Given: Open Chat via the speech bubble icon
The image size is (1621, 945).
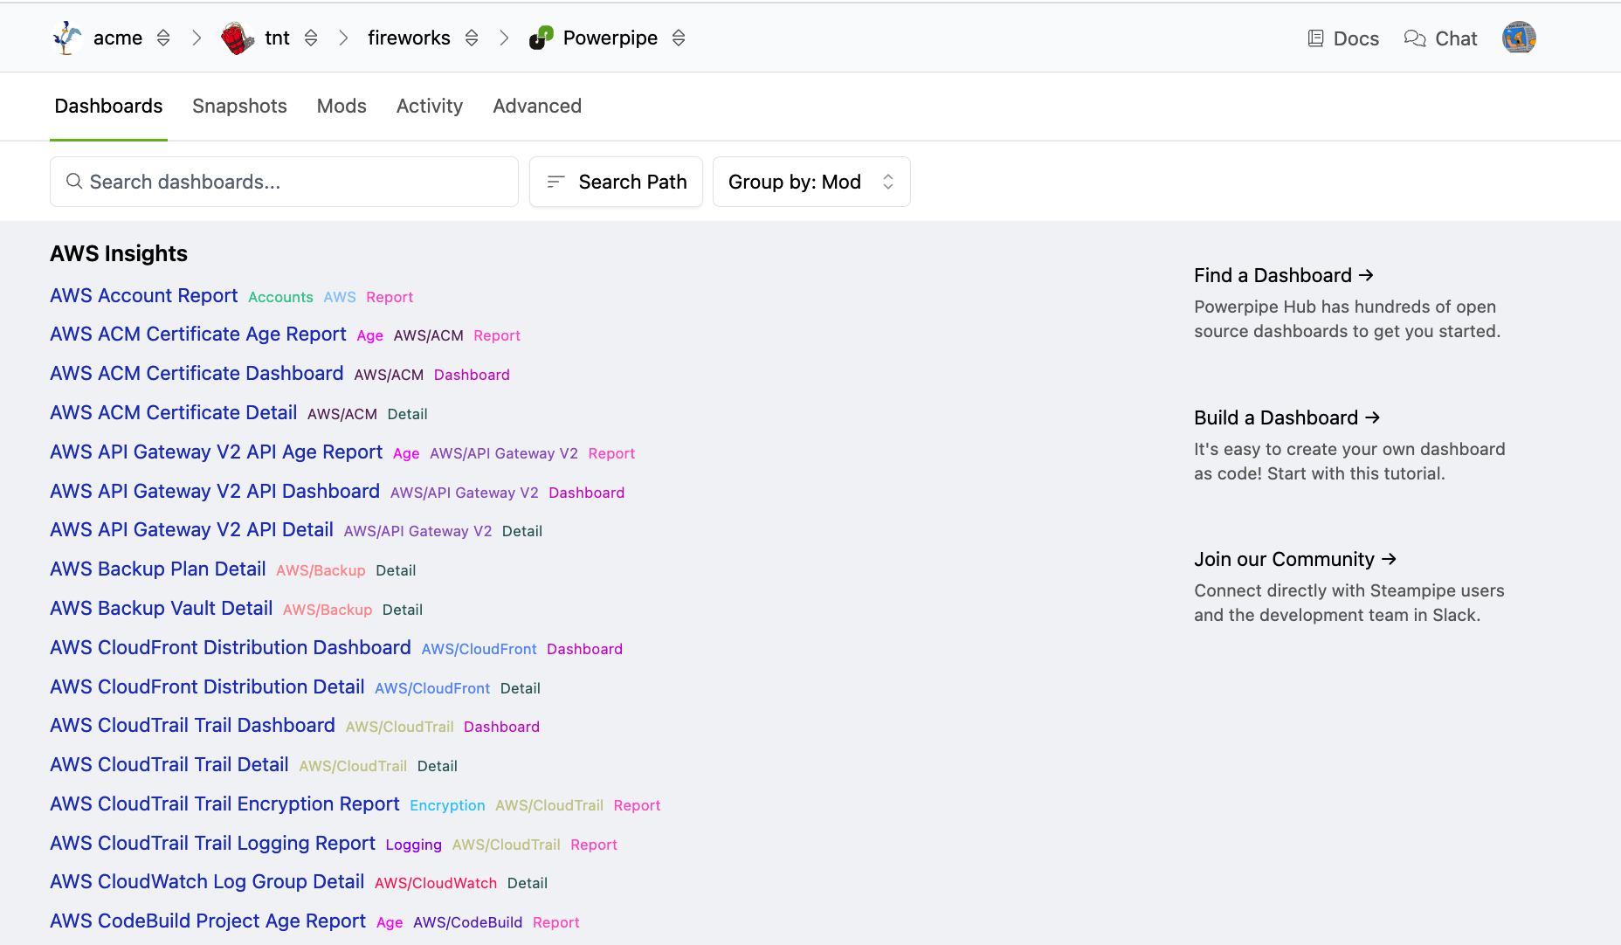Looking at the screenshot, I should coord(1414,38).
